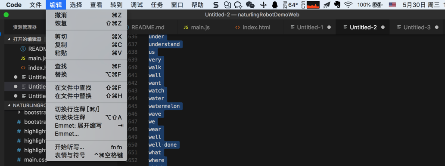Open the 文件 menu
Screen dimensions: 445x166
35,5
